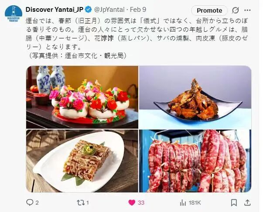263x212 pixels.
Task: Unlike the post via the pink heart
Action: coord(132,202)
